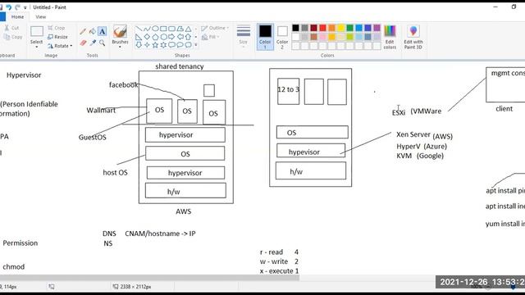Choose the Diamond shape
The width and height of the screenshot is (525, 295).
147,37
